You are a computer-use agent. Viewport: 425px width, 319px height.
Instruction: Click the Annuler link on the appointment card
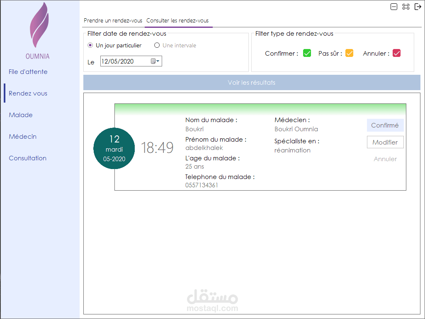(385, 159)
